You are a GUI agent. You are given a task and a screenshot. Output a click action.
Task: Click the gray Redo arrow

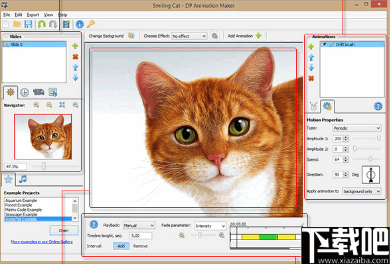(x=53, y=24)
